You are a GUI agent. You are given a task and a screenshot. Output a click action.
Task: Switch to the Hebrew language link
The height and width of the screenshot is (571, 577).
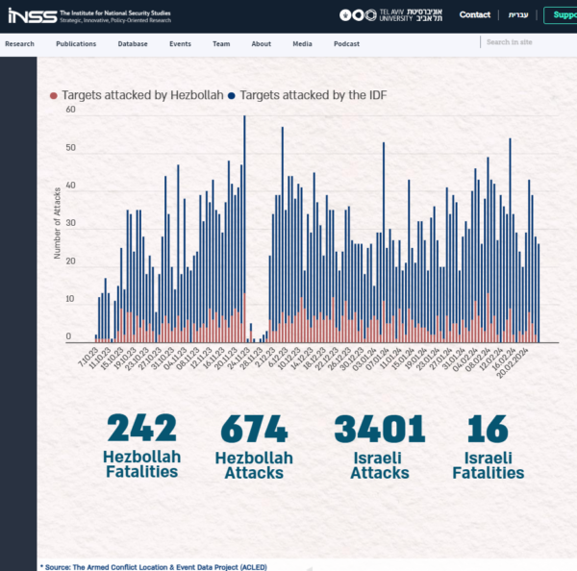coord(518,14)
